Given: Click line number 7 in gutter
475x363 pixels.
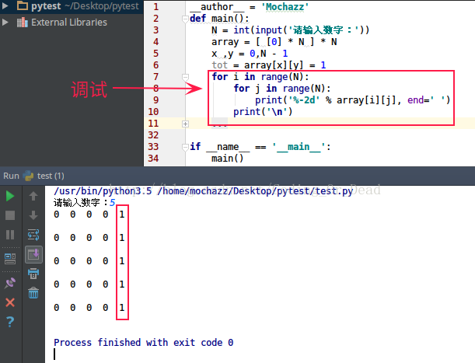Looking at the screenshot, I should click(155, 77).
